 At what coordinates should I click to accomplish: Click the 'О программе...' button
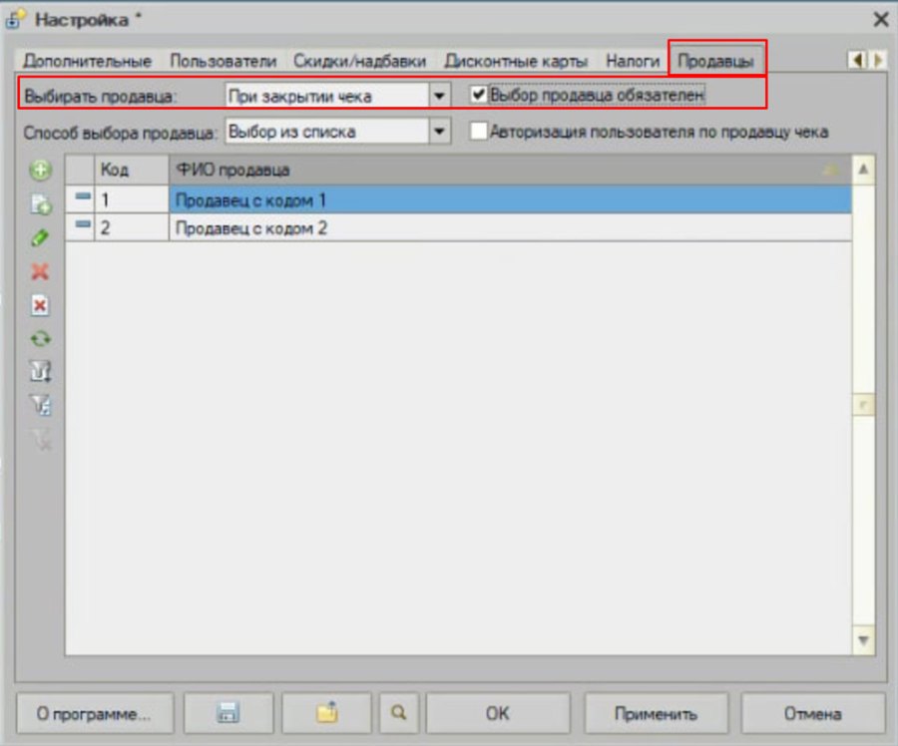(x=95, y=713)
